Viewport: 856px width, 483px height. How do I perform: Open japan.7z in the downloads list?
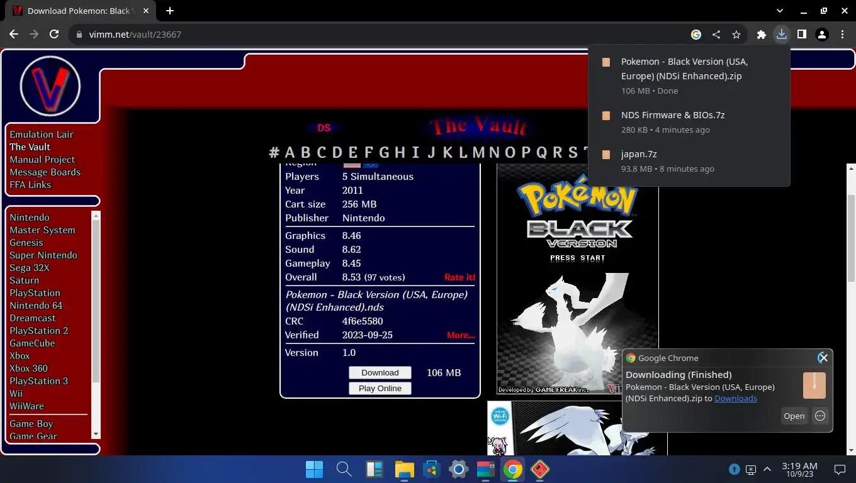689,161
